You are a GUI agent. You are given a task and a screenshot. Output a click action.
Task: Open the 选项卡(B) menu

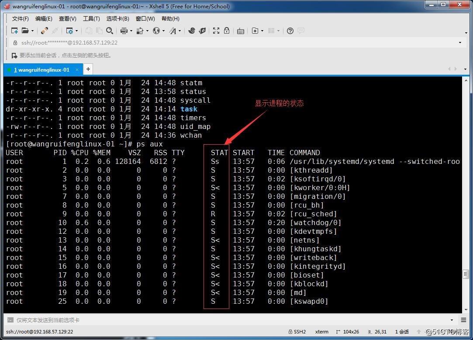[117, 19]
